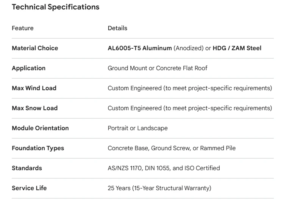Click the Custom Engineered text for wind load
The height and width of the screenshot is (203, 292).
(190, 88)
